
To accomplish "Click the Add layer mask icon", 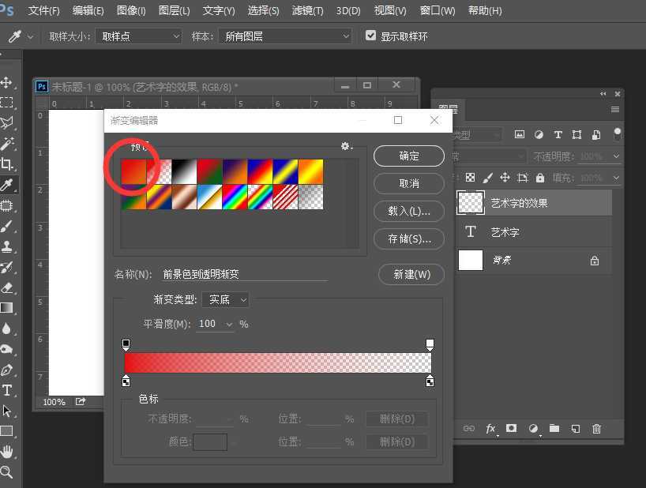I will point(512,429).
